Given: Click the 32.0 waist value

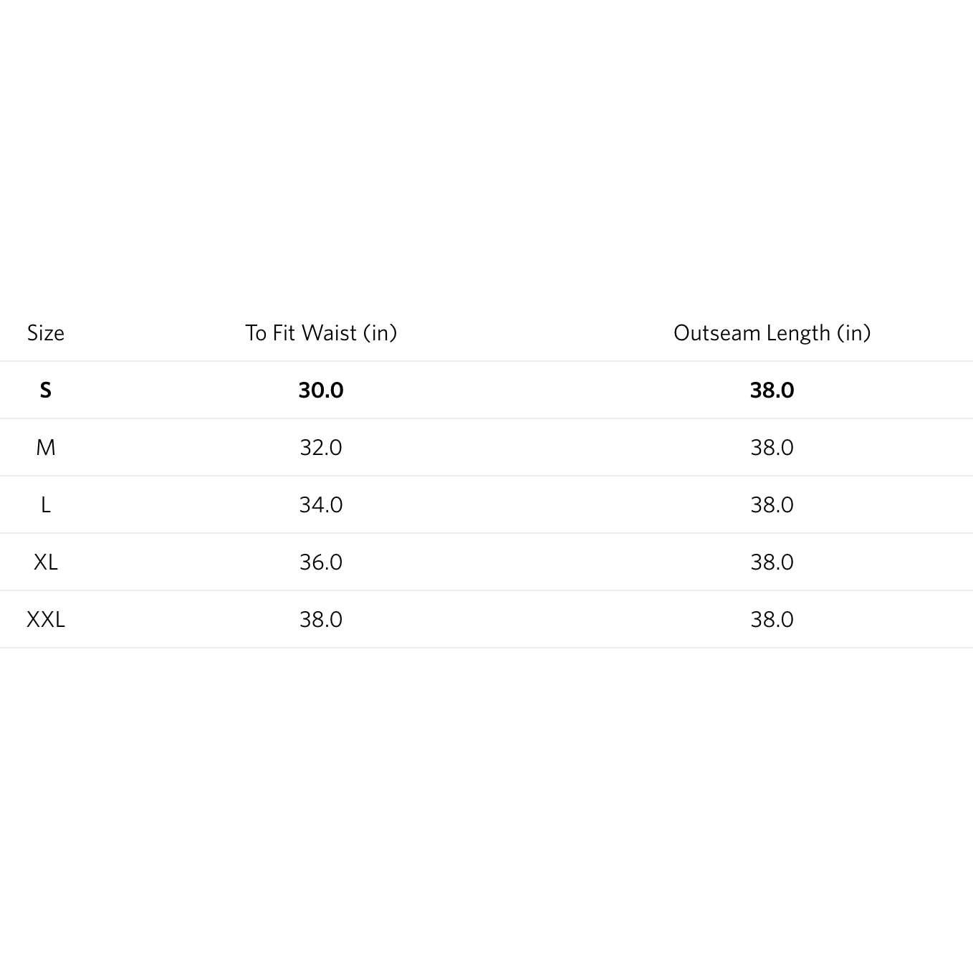Looking at the screenshot, I should tap(321, 448).
